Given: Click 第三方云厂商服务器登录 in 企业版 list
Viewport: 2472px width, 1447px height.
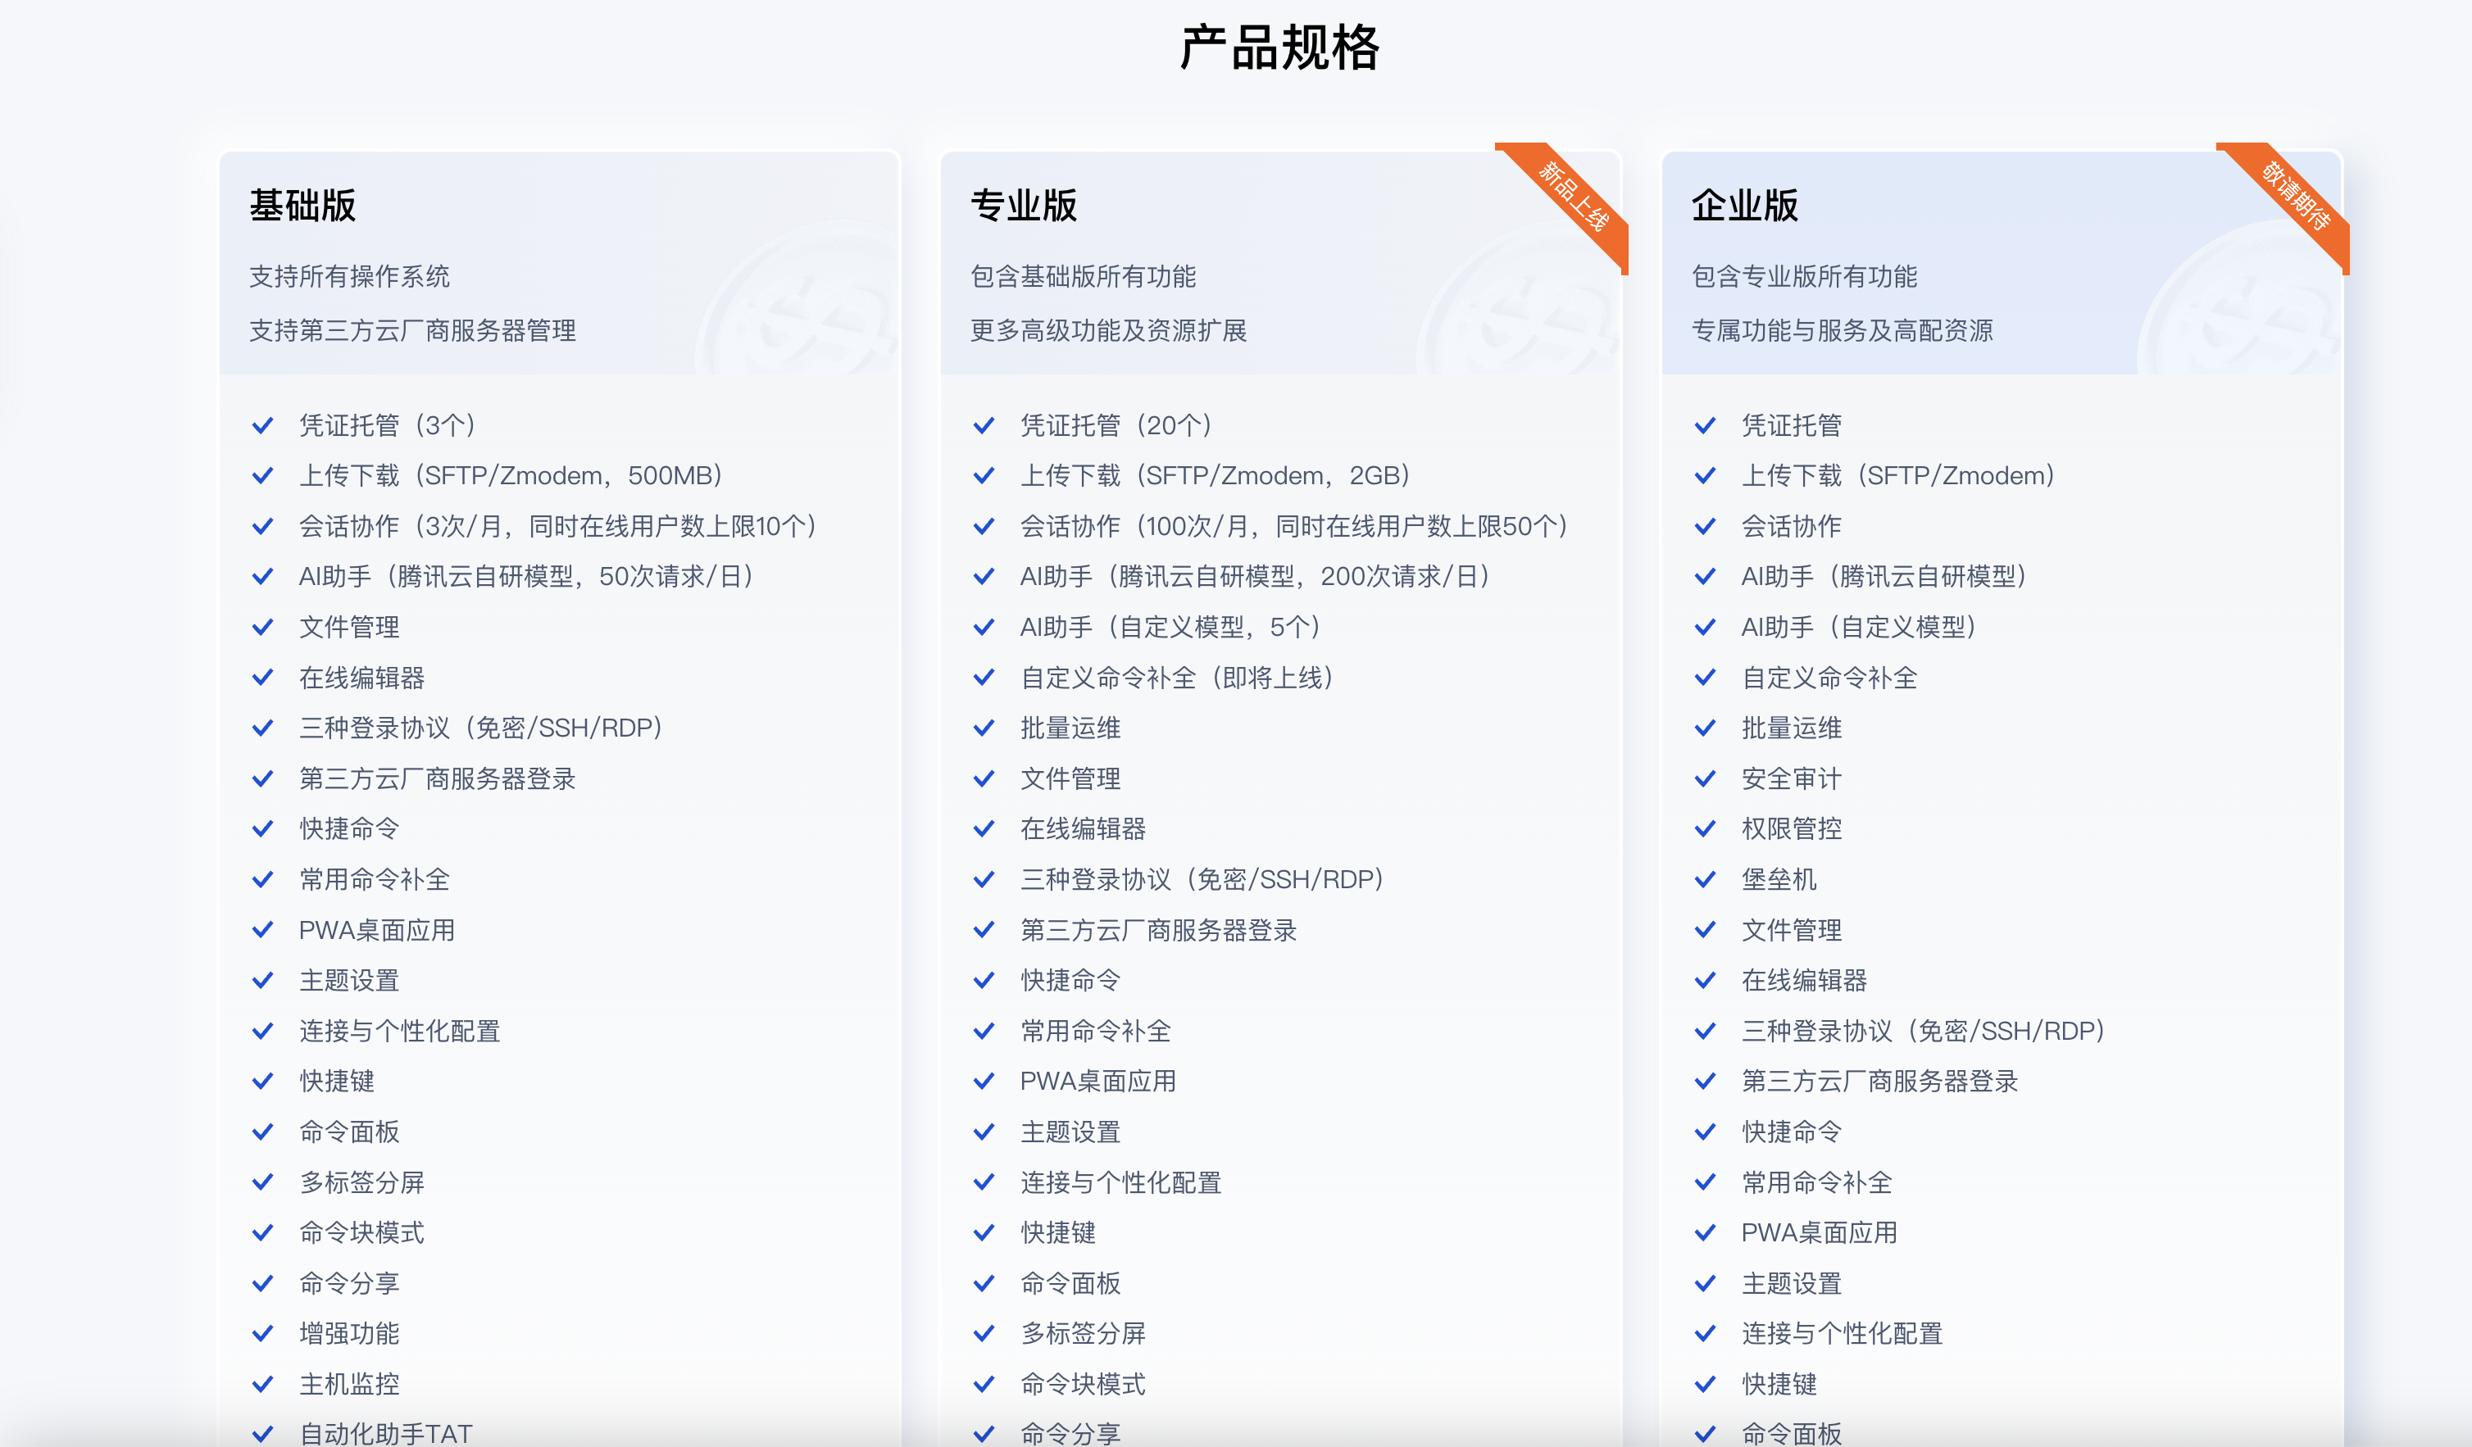Looking at the screenshot, I should [1879, 1082].
